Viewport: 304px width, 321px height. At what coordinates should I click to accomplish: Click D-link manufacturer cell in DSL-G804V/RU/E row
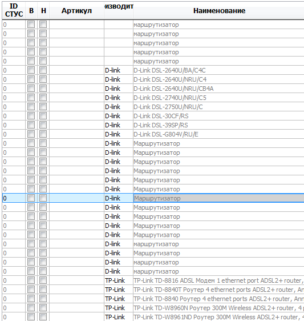pyautogui.click(x=119, y=134)
